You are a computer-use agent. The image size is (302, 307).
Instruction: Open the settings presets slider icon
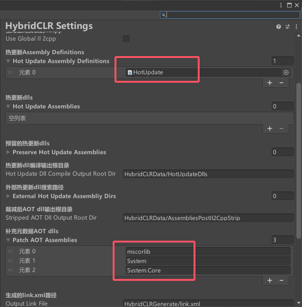coord(288,27)
